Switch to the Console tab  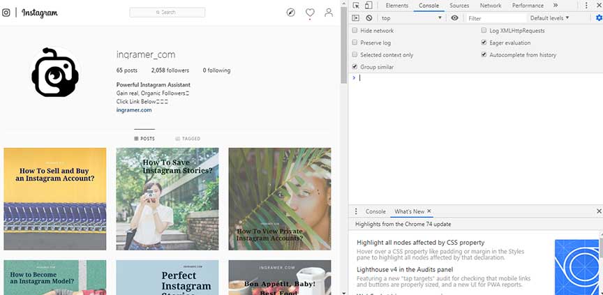click(429, 6)
